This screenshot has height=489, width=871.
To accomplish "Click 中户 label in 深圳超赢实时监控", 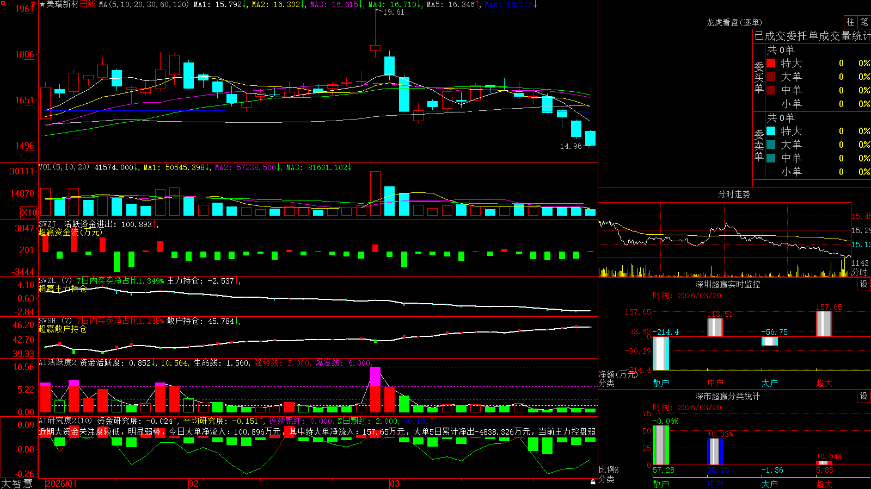I will click(x=715, y=383).
